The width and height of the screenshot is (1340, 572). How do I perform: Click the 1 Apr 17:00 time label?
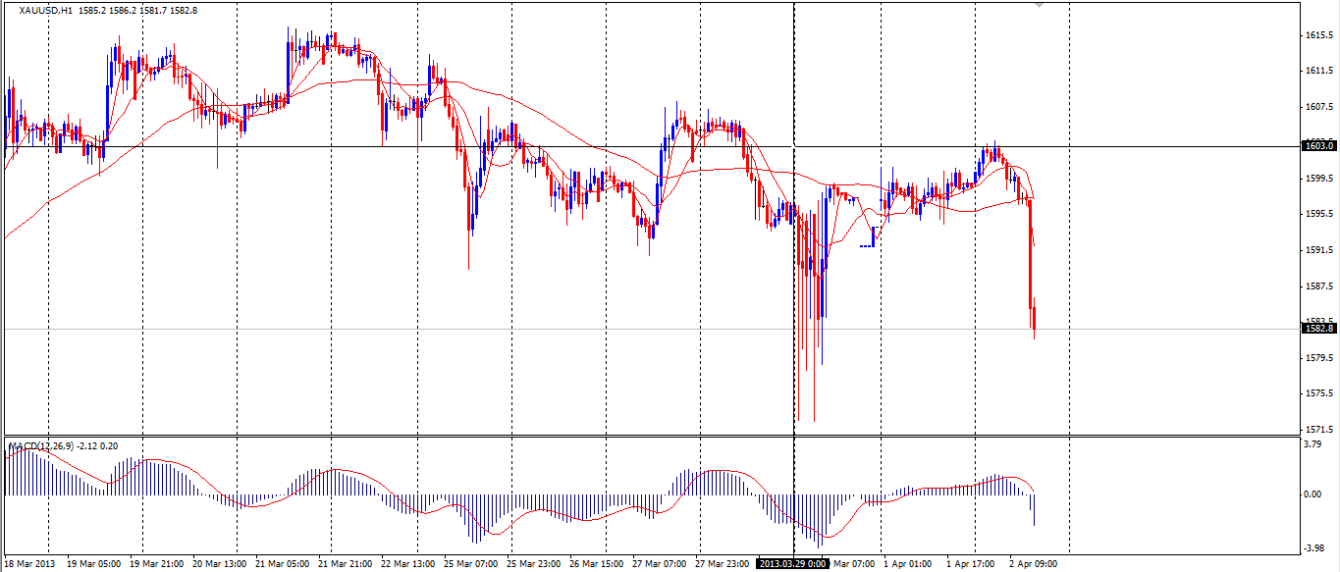(971, 564)
